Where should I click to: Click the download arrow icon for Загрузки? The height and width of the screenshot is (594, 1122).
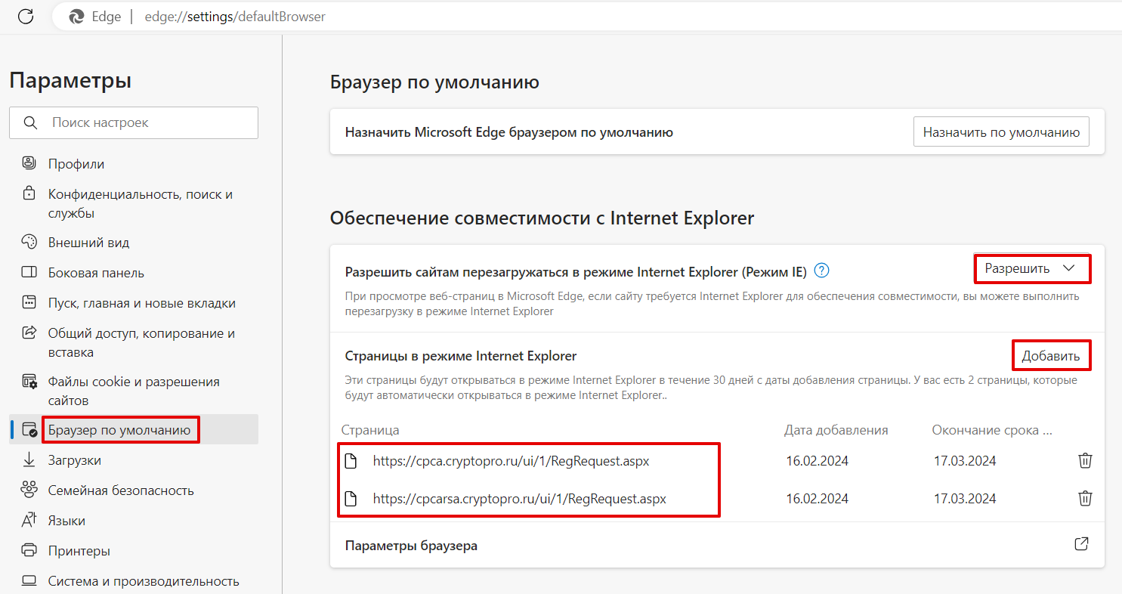coord(29,460)
